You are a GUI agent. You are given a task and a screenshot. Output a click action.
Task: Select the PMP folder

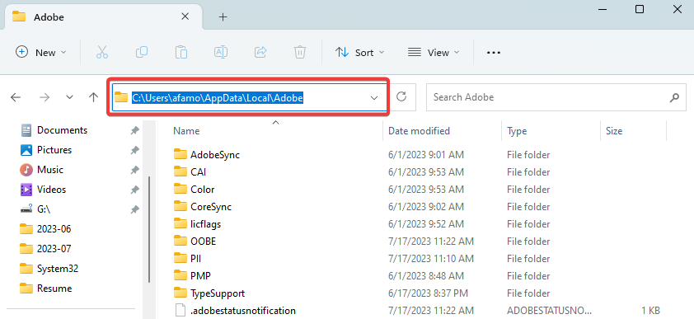click(x=200, y=276)
